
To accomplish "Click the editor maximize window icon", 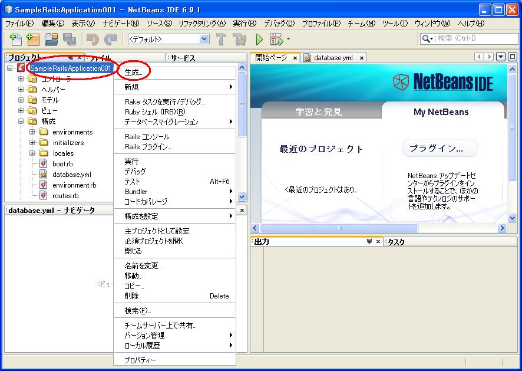I will tap(513, 57).
